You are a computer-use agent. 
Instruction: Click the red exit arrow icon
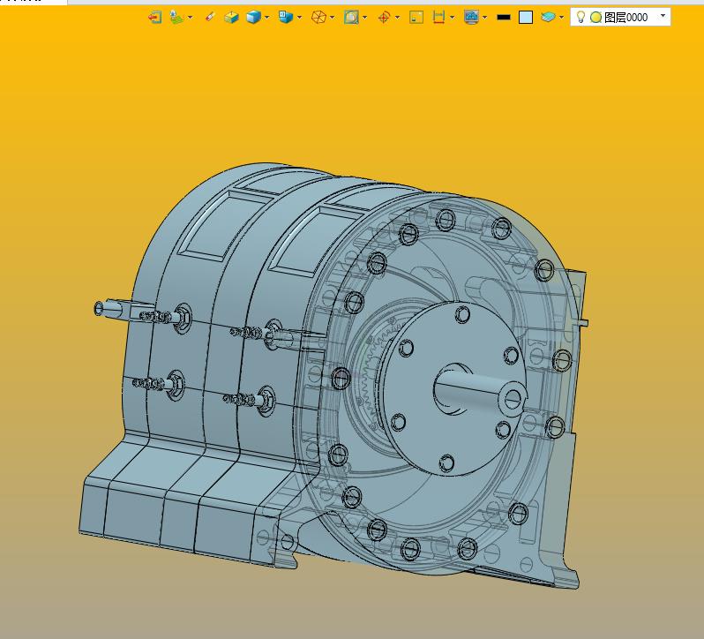[x=154, y=17]
